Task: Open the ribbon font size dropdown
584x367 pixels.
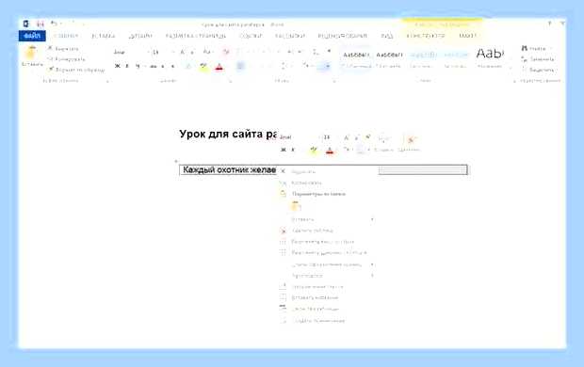Action: pos(161,52)
